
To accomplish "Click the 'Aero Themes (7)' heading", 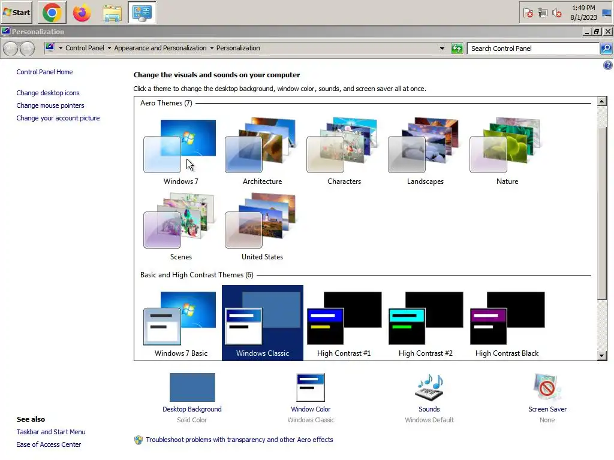I will (166, 103).
